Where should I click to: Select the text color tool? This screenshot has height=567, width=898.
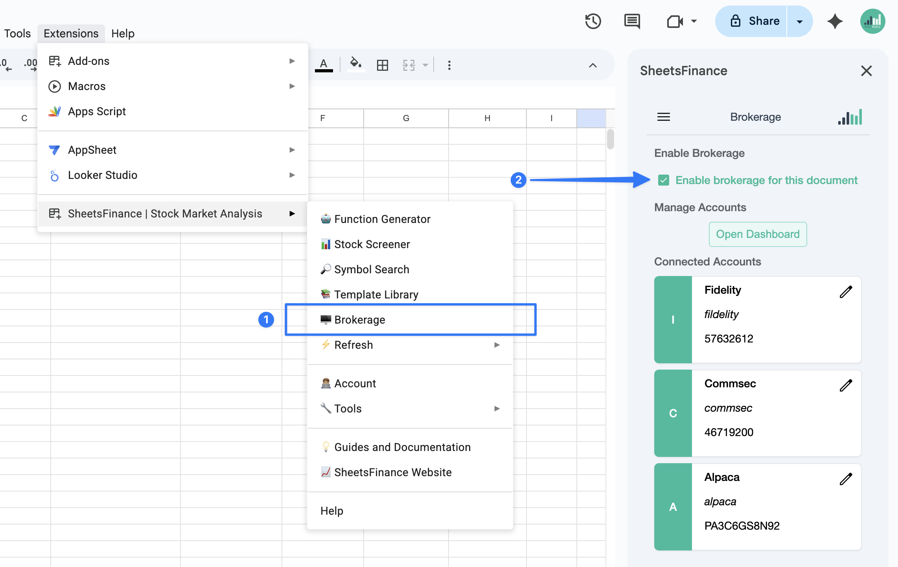point(324,65)
